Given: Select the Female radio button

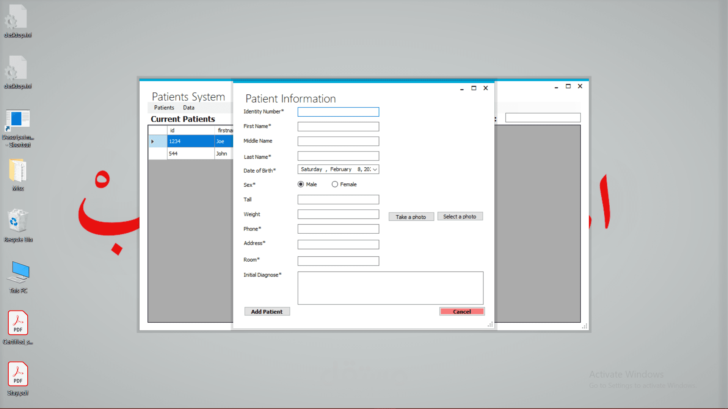Looking at the screenshot, I should click(x=335, y=184).
